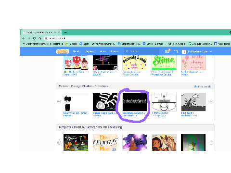This screenshot has width=231, height=173.
Task: Open the Create menu item
Action: pos(77,51)
